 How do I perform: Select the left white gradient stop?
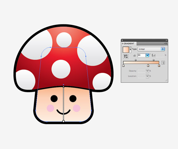[123, 65]
